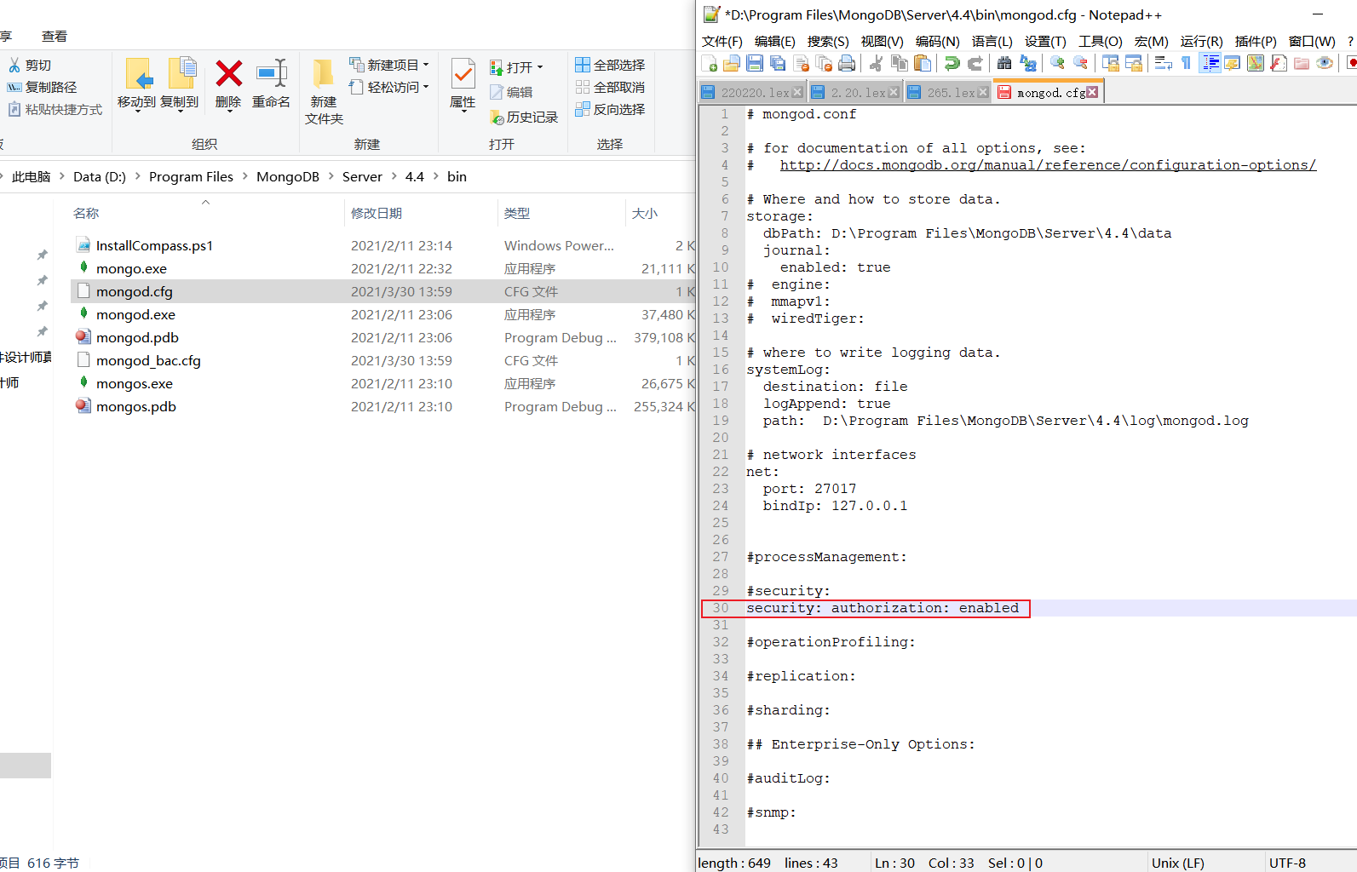This screenshot has height=872, width=1357.
Task: Open the 搜索(S) Search menu
Action: coord(828,41)
